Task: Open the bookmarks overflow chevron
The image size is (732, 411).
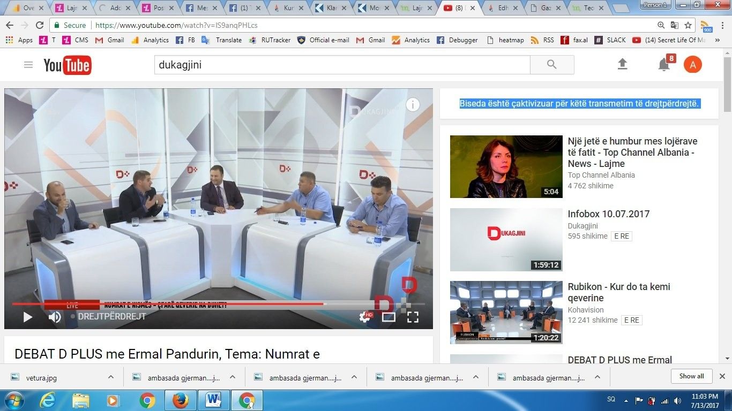Action: click(x=717, y=40)
